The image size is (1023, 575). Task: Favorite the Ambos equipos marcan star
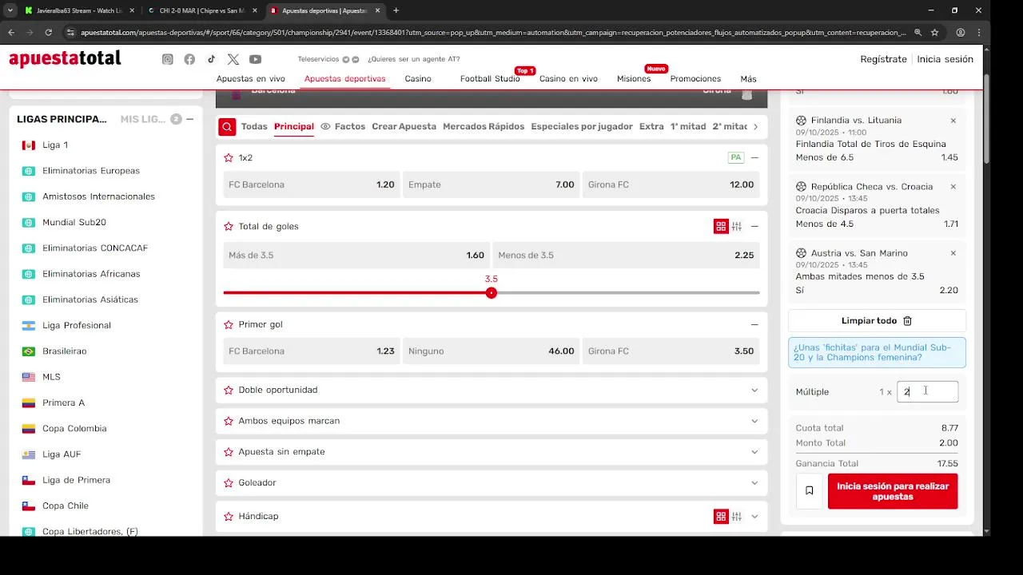pos(229,421)
